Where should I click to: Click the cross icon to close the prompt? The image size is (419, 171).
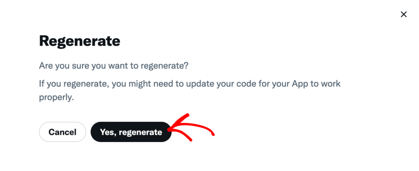click(x=403, y=14)
